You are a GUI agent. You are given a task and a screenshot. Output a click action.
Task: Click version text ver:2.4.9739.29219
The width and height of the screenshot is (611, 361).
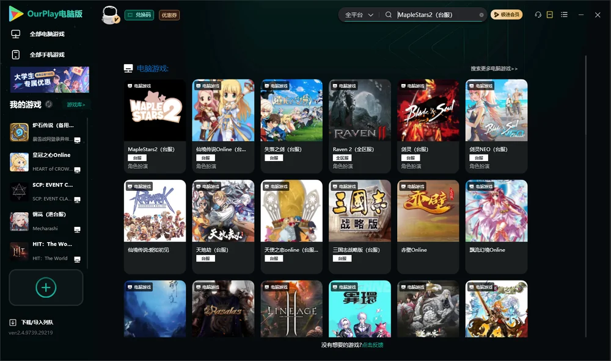pyautogui.click(x=31, y=332)
